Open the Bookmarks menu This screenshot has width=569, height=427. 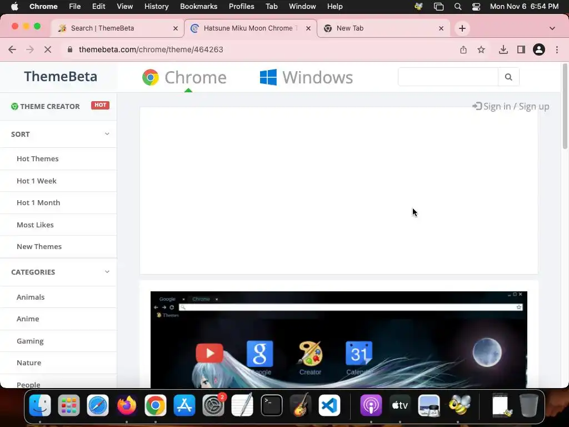coord(199,7)
